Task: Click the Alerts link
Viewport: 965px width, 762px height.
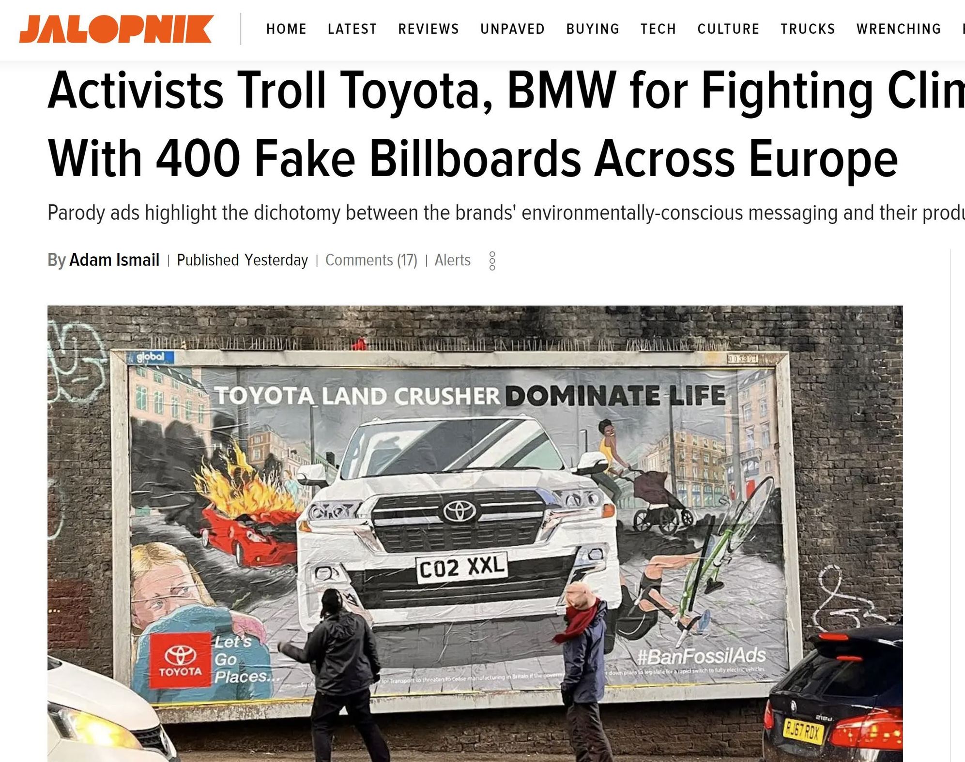Action: coord(452,260)
